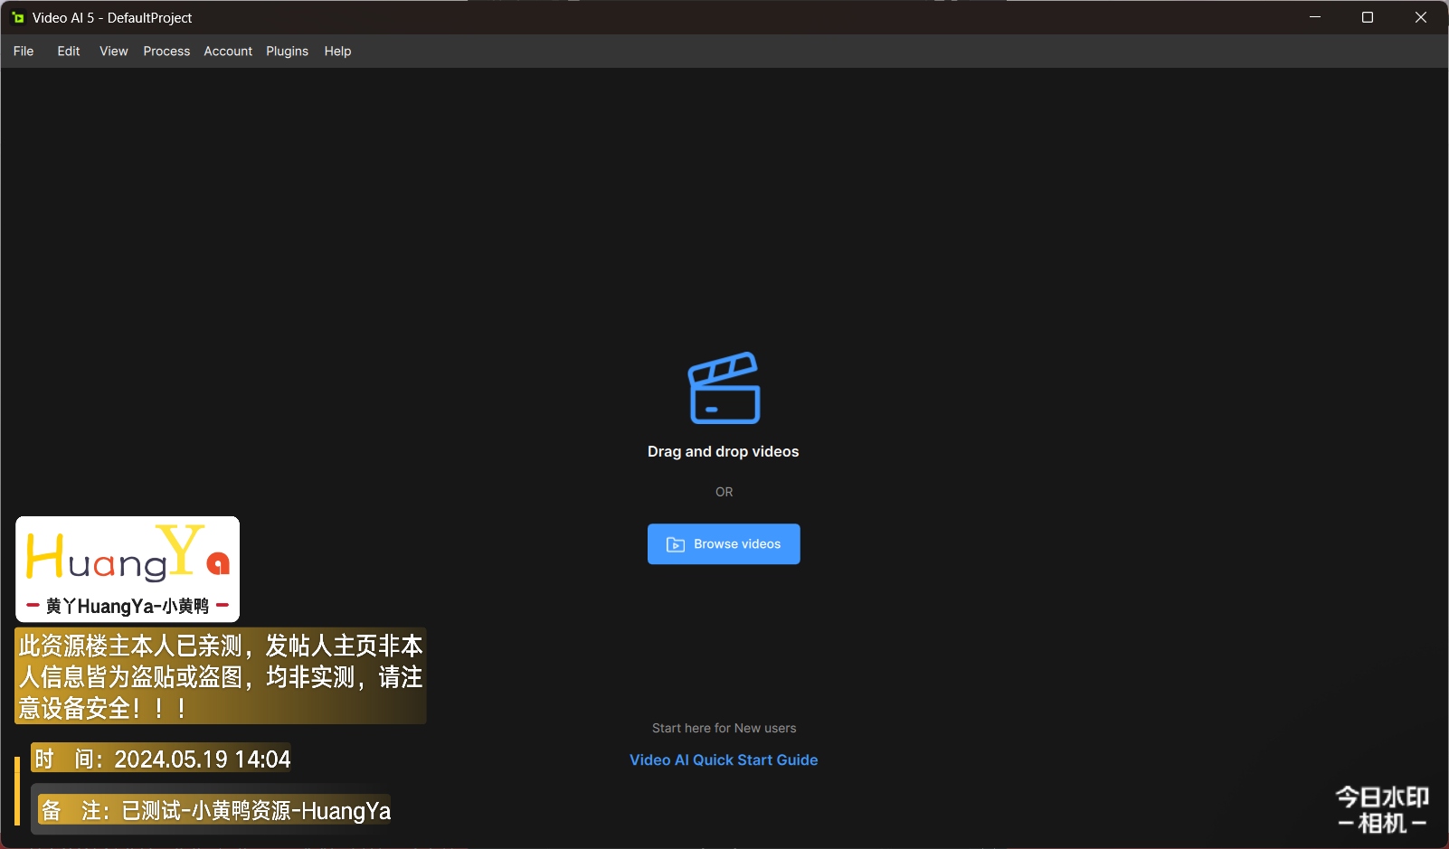Click the 'Start here for New users' text
This screenshot has width=1449, height=849.
click(724, 728)
